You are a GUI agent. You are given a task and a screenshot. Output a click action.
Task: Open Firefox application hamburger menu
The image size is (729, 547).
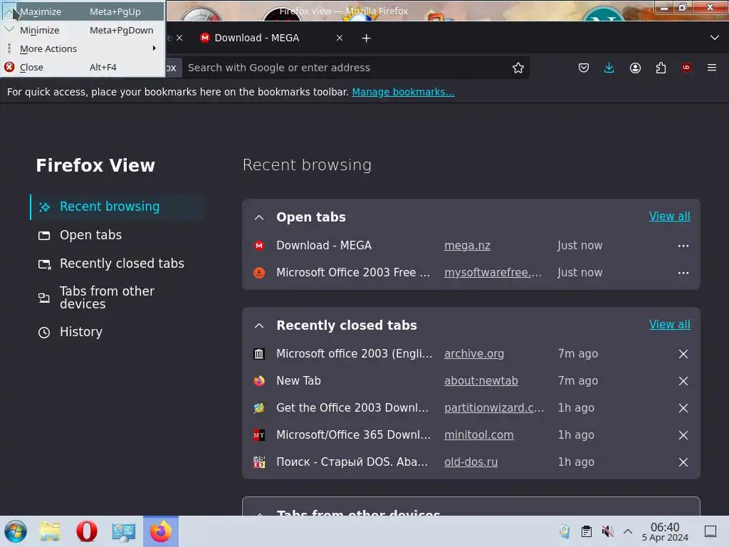(712, 68)
